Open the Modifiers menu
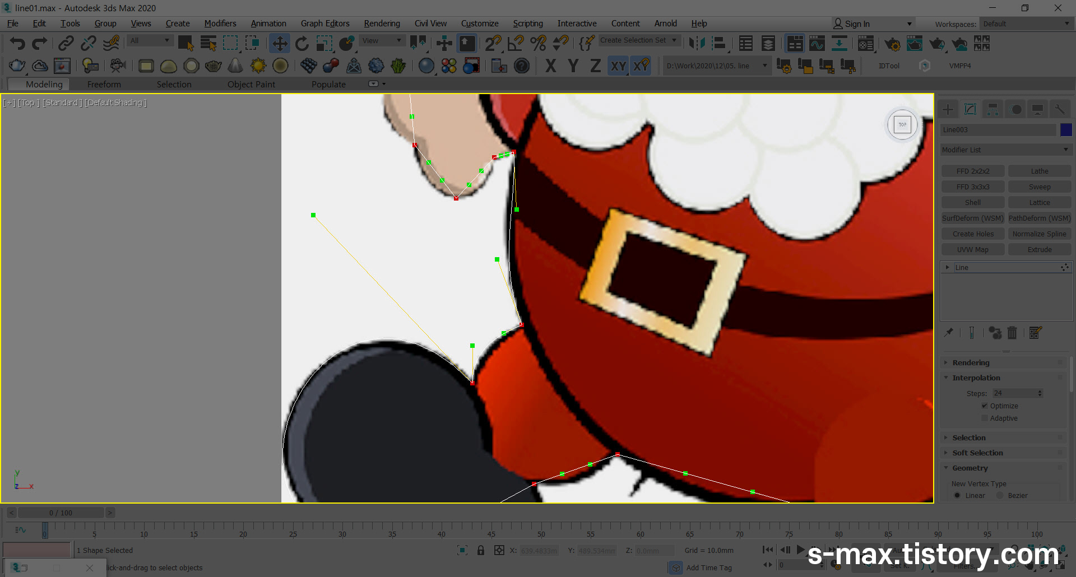Image resolution: width=1076 pixels, height=577 pixels. pos(220,24)
